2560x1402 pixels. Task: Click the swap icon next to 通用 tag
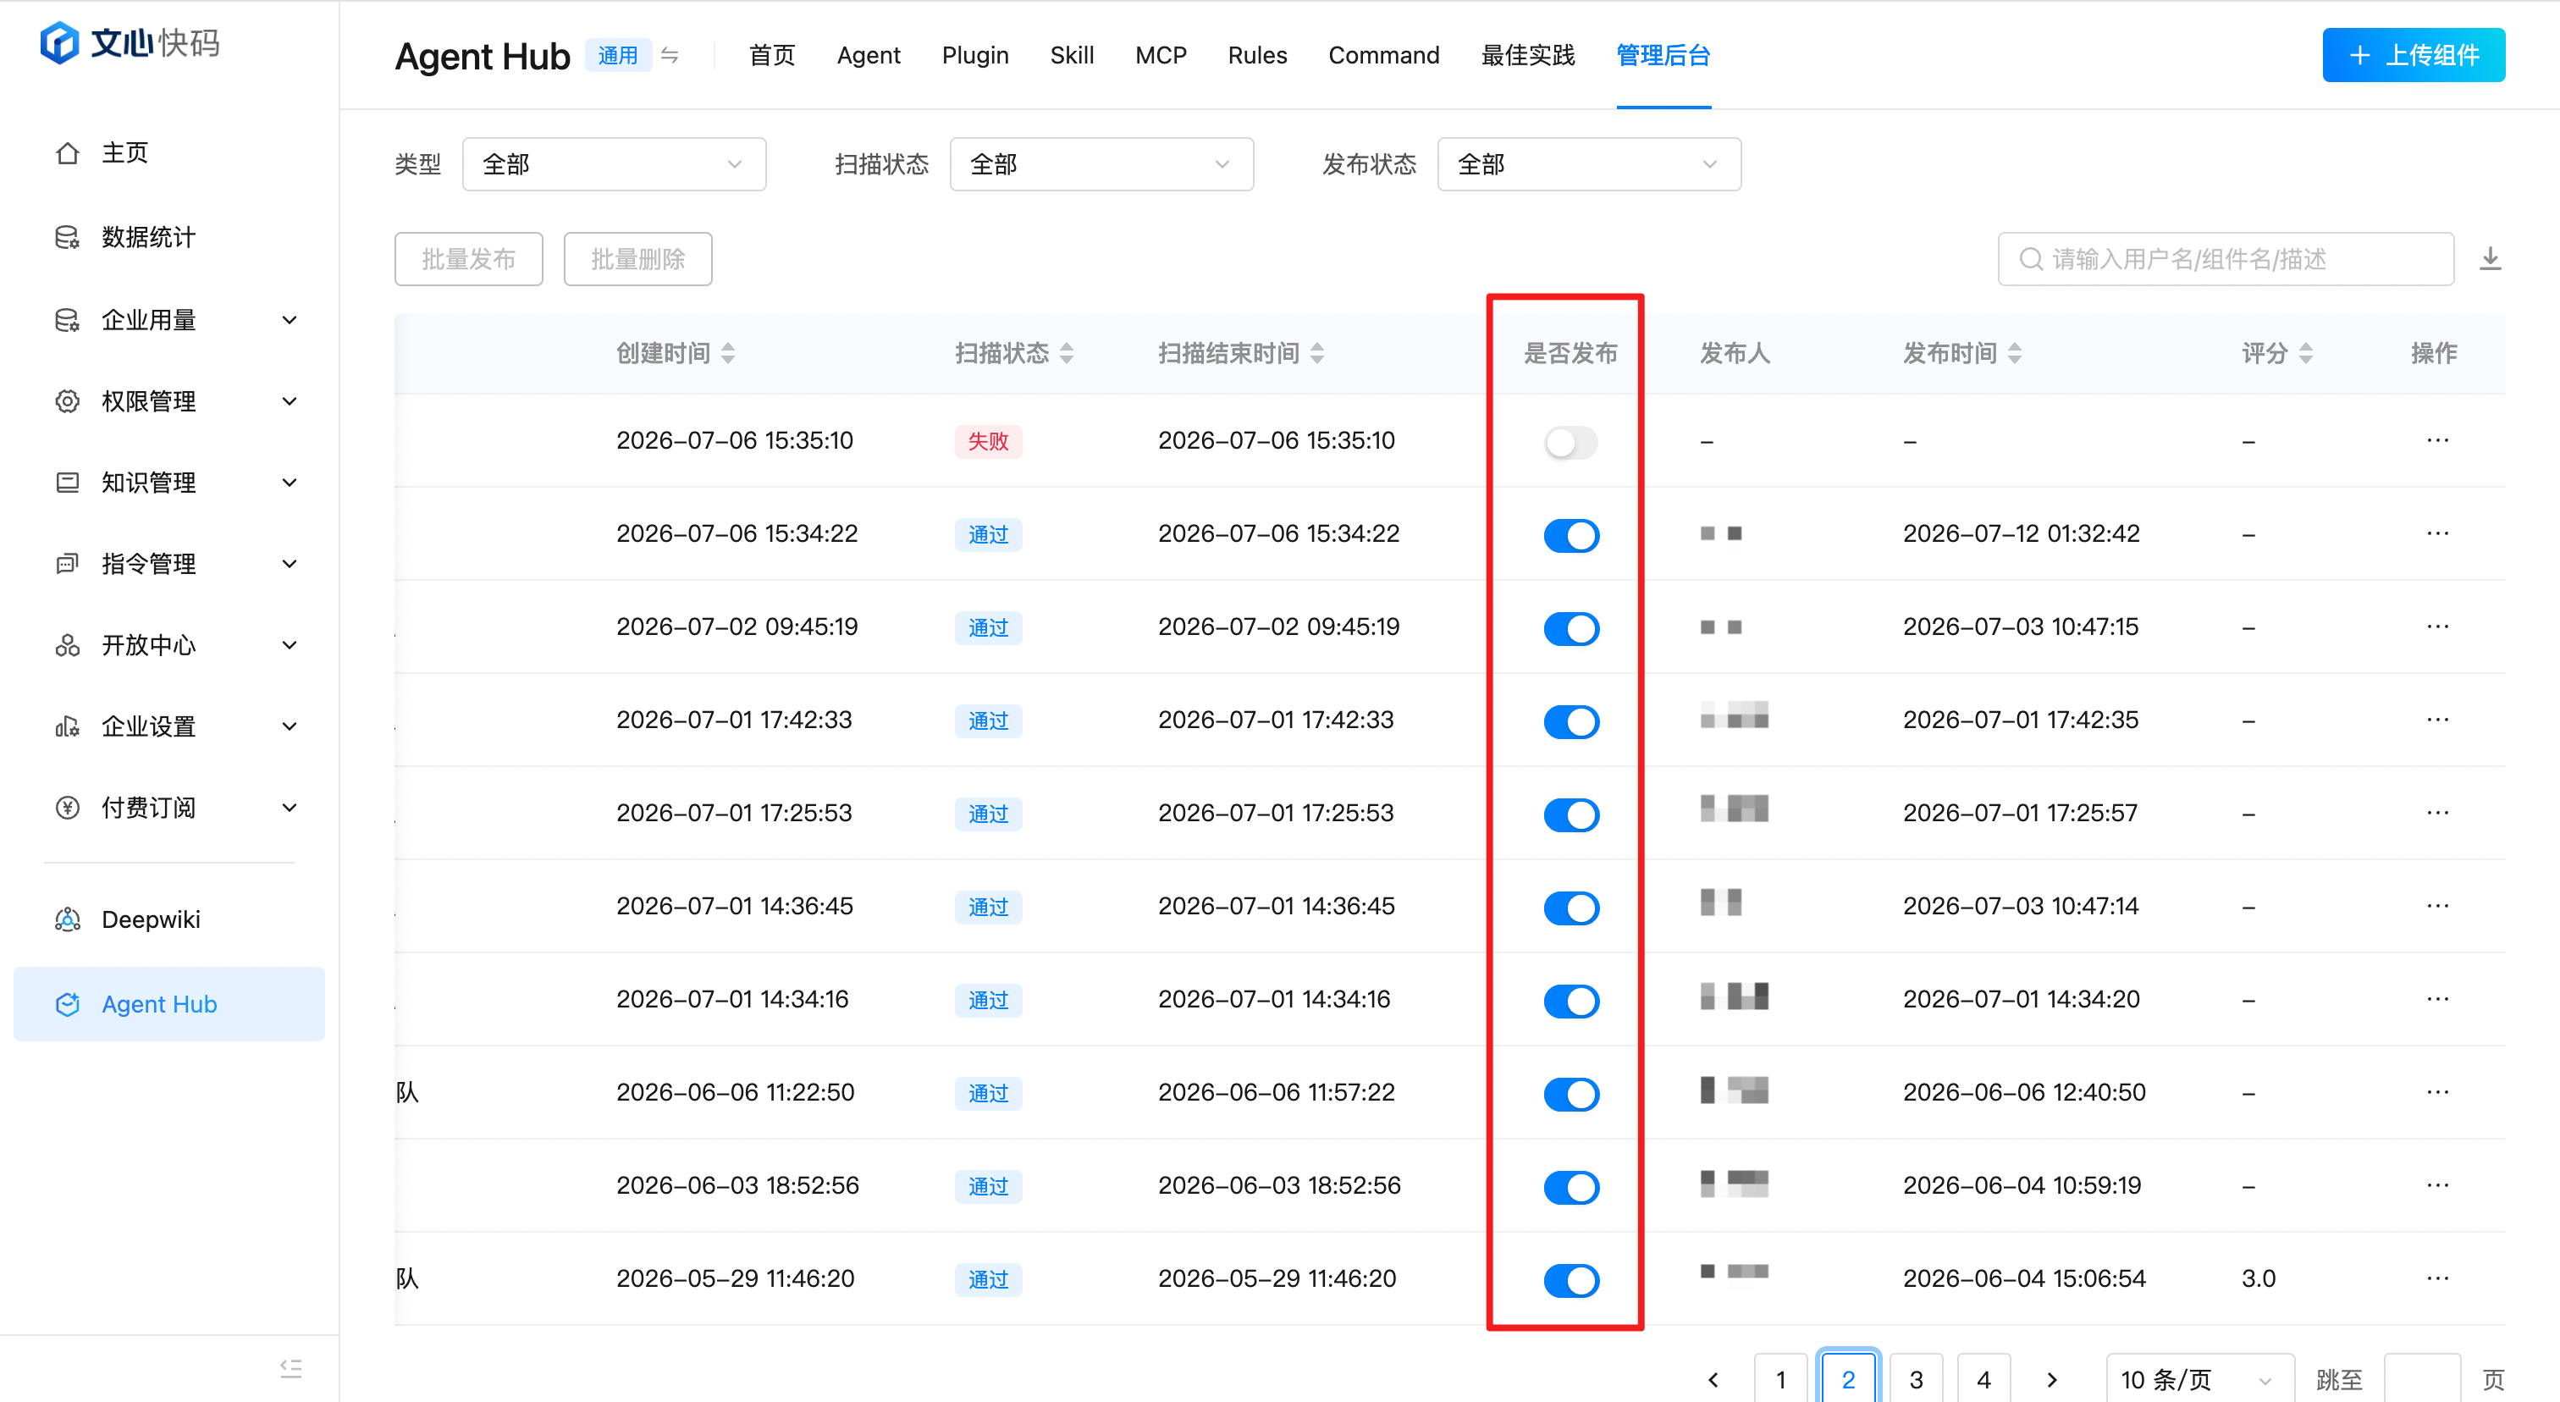point(670,56)
